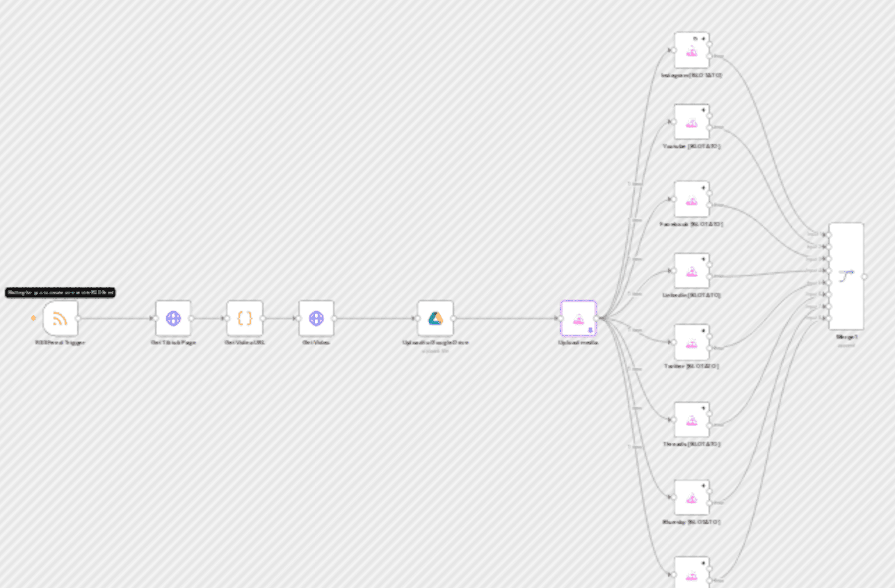This screenshot has height=588, width=895.
Task: Click the Merge1 label text
Action: tap(846, 337)
